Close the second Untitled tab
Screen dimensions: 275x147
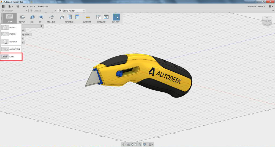55,11
